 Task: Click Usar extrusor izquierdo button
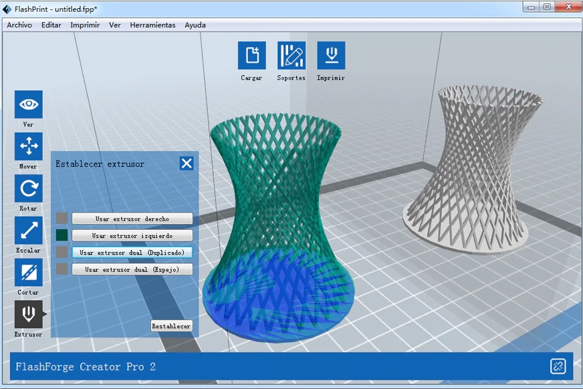132,235
